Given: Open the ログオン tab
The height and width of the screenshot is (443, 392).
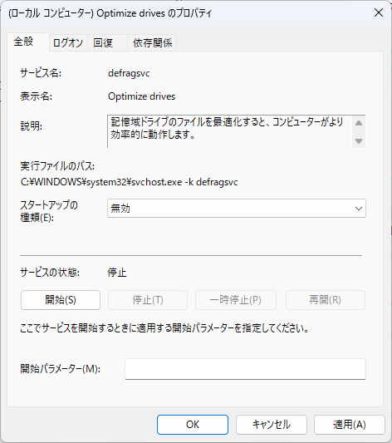Looking at the screenshot, I should (x=68, y=43).
